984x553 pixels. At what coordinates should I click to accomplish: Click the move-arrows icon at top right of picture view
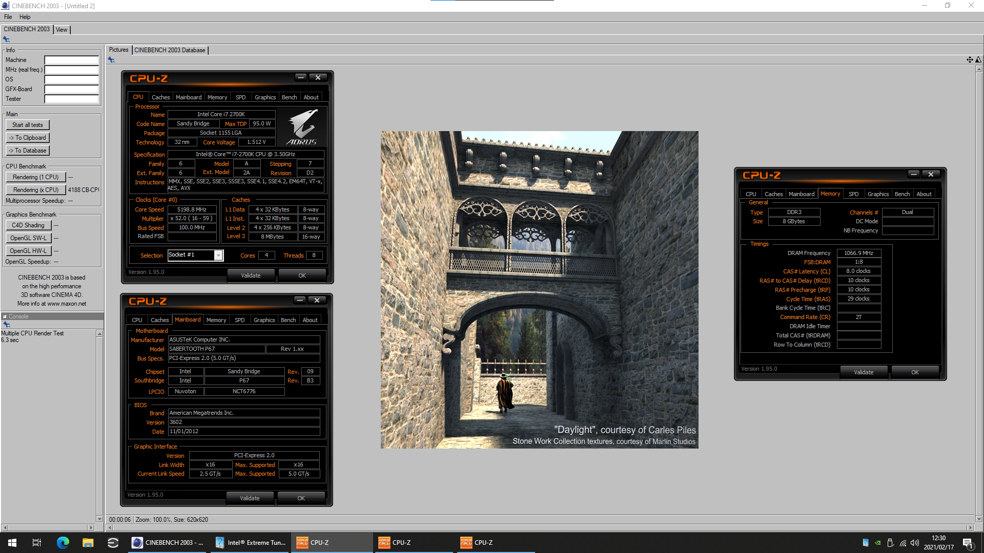970,60
